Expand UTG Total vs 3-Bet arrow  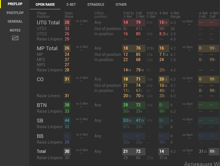tap(82, 22)
